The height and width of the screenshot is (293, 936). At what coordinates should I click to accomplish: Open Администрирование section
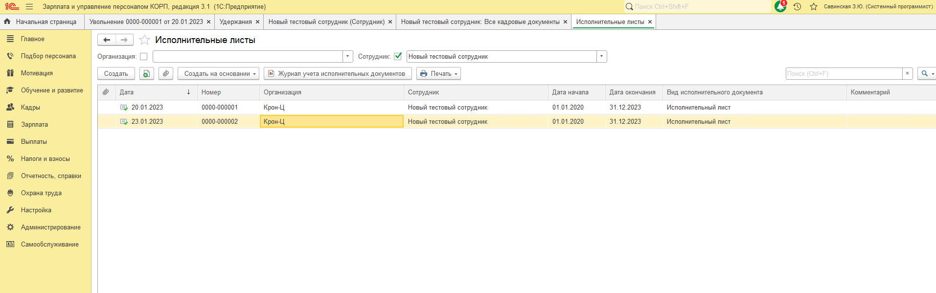pos(50,227)
